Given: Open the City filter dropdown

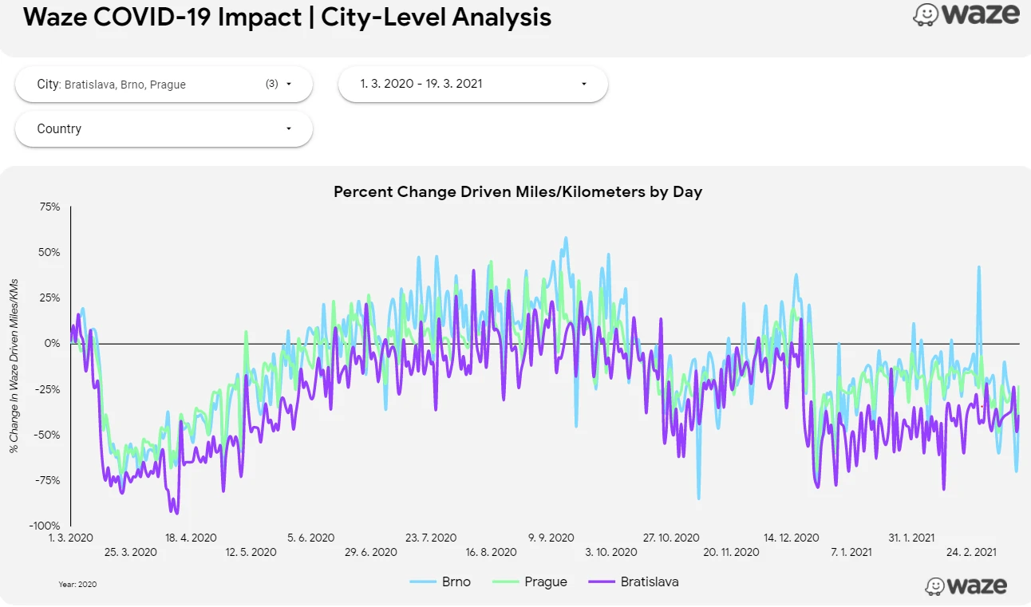Looking at the screenshot, I should 164,84.
